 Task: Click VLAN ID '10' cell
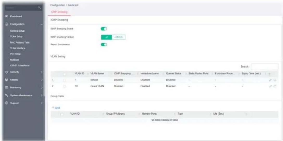76,86
